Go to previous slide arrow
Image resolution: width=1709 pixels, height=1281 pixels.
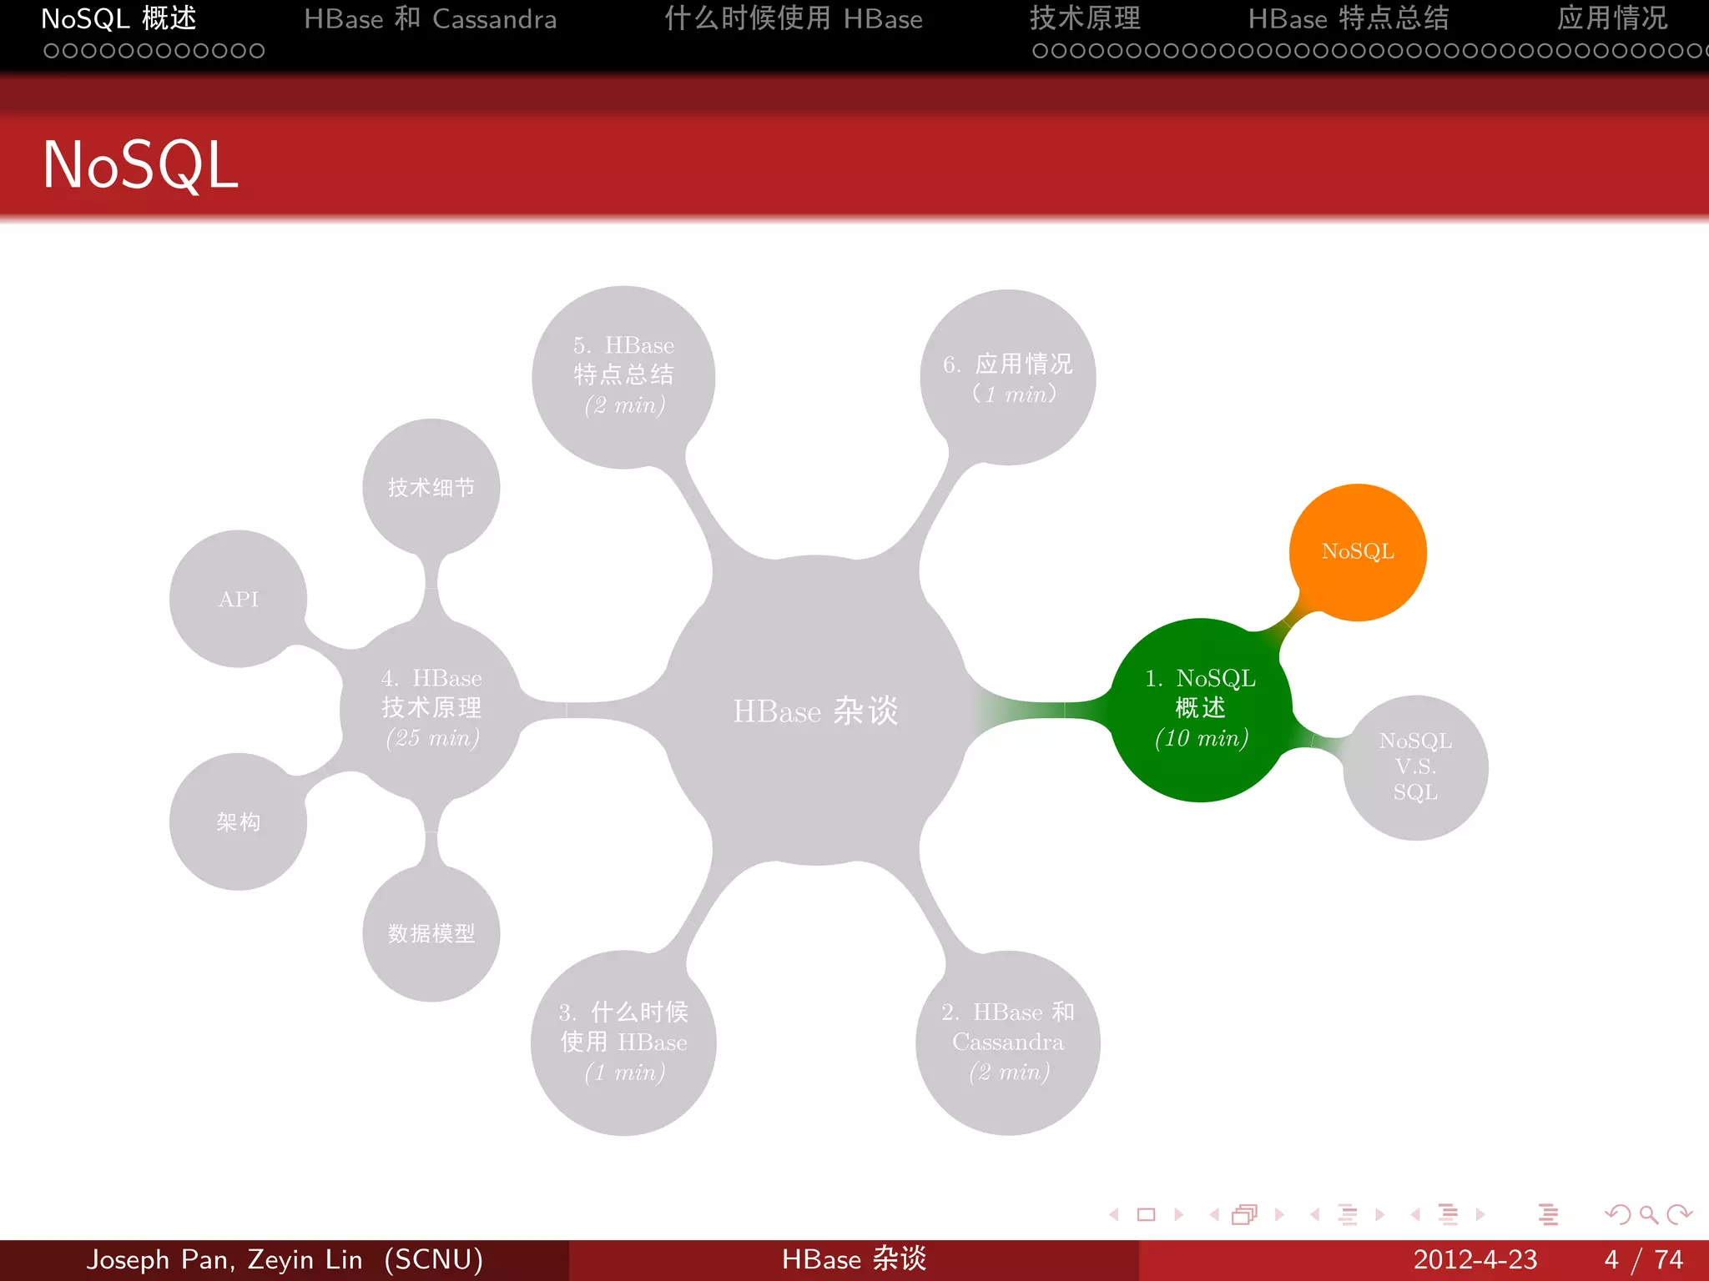pos(1114,1214)
